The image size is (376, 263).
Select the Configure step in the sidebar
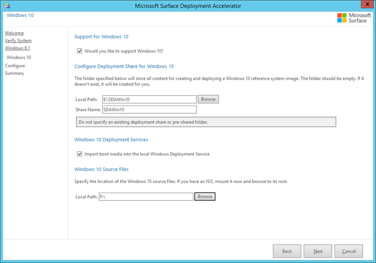(15, 66)
